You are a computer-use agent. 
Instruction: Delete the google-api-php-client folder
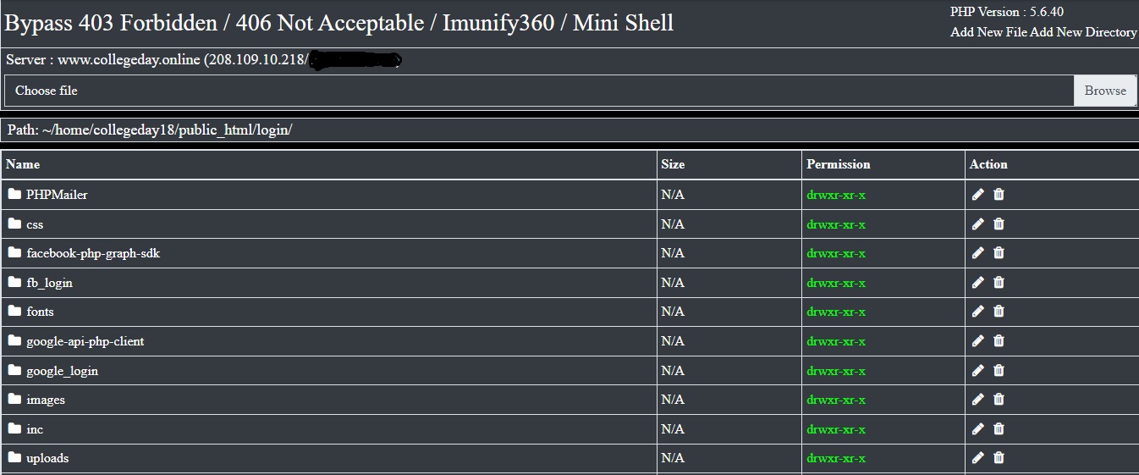pos(999,341)
